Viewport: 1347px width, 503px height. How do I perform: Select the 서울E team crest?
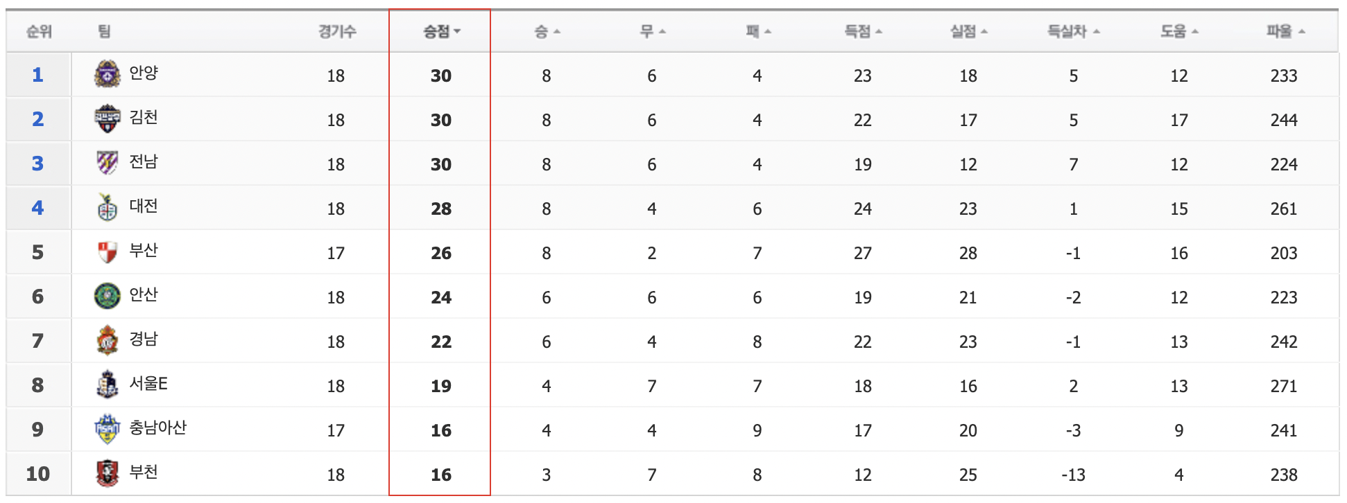pos(108,385)
